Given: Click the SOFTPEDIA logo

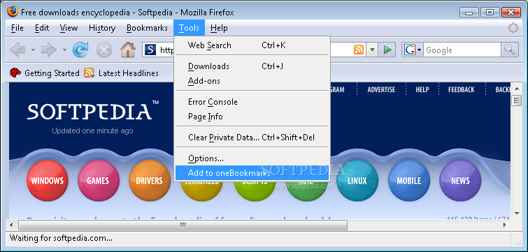Looking at the screenshot, I should (x=93, y=111).
